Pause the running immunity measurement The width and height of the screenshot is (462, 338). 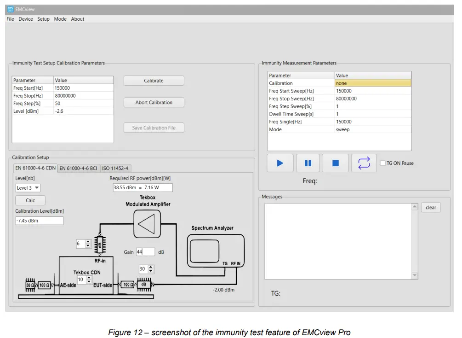308,163
